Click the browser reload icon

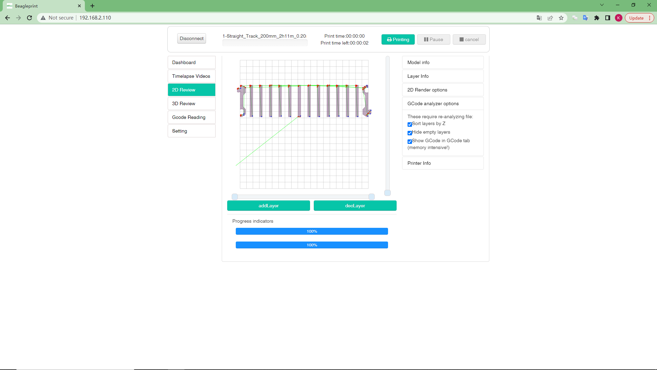click(x=29, y=18)
